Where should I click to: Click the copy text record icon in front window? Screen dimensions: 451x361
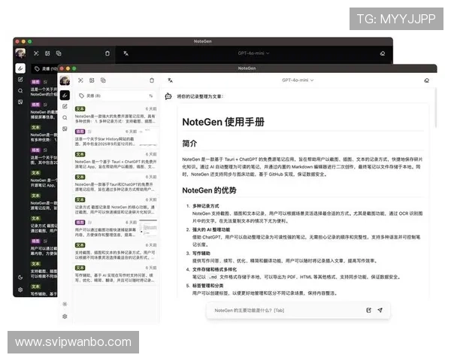point(103,80)
